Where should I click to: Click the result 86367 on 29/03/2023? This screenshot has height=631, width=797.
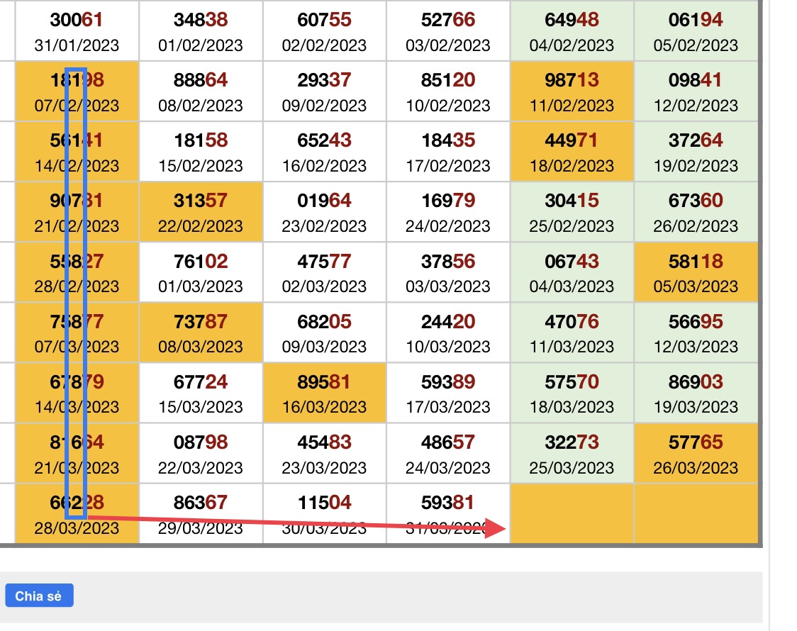pos(201,514)
